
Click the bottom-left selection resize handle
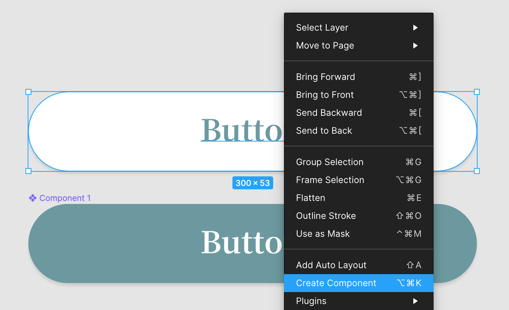[28, 171]
